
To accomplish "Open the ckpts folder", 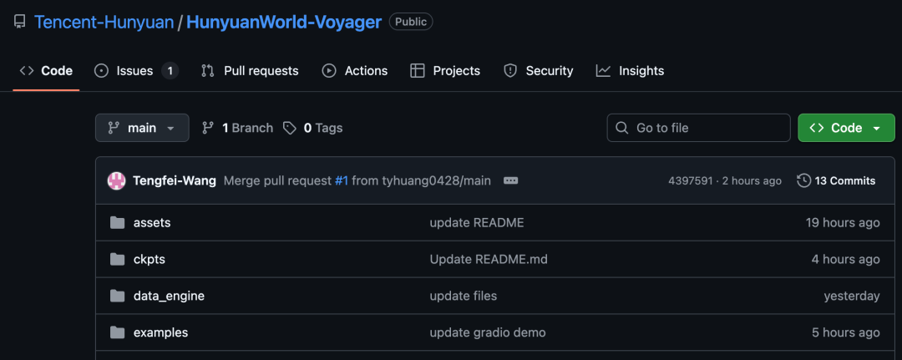I will click(x=149, y=260).
